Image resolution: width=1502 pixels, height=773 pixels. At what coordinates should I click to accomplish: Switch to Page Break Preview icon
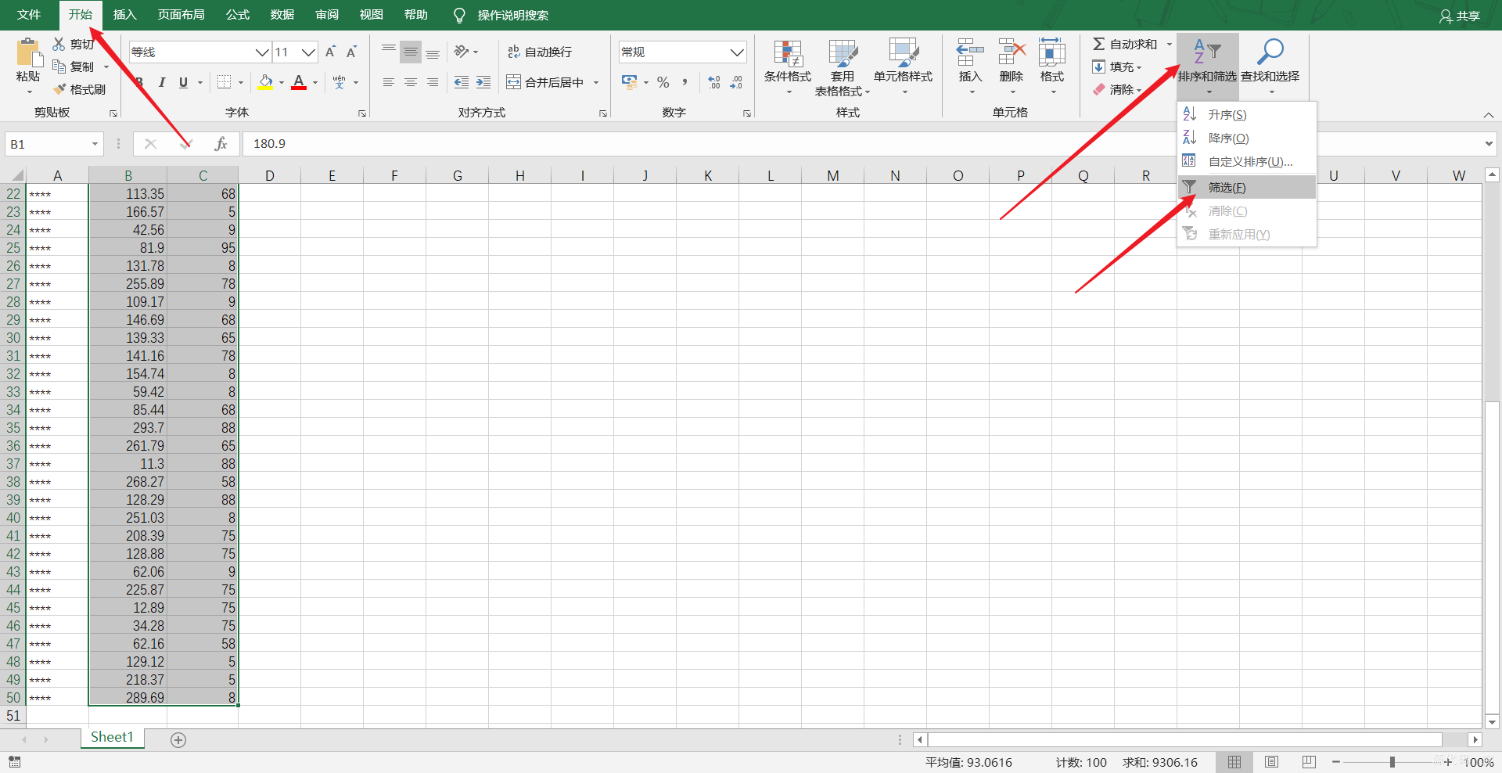click(1310, 762)
